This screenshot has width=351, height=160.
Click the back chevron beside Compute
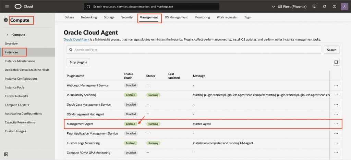pyautogui.click(x=8, y=35)
